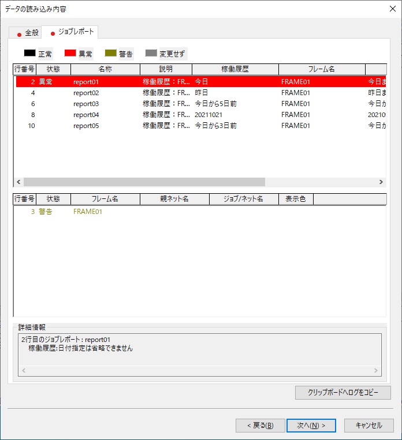Click the 今日から3日前 cell
The image size is (402, 440).
tap(215, 126)
